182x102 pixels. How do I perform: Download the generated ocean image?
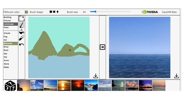pyautogui.click(x=176, y=76)
